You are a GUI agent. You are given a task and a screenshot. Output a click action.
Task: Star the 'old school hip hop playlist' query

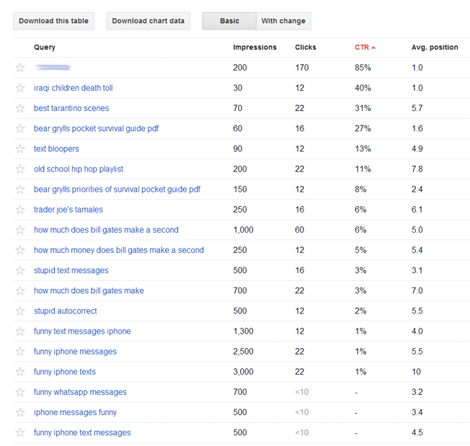click(x=20, y=169)
